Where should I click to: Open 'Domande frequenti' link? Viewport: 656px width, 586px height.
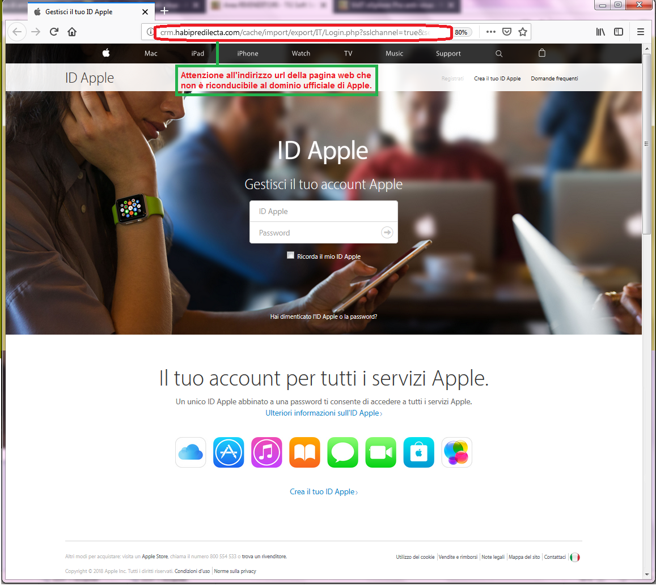click(x=555, y=79)
